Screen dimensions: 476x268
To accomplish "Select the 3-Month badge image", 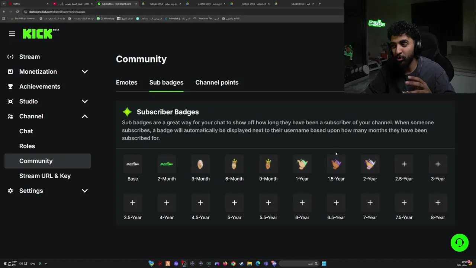I will 200,164.
